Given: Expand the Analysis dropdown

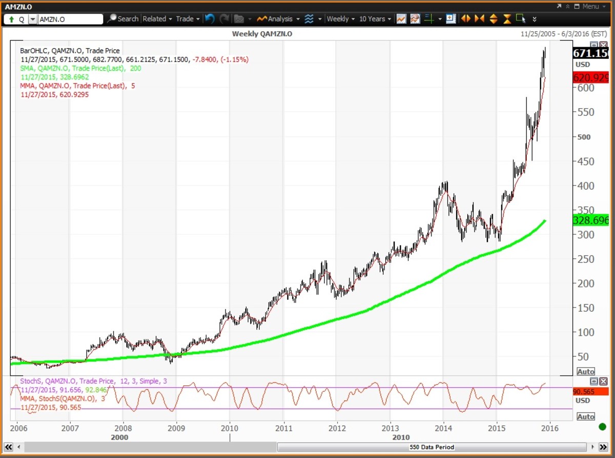Looking at the screenshot, I should [279, 19].
